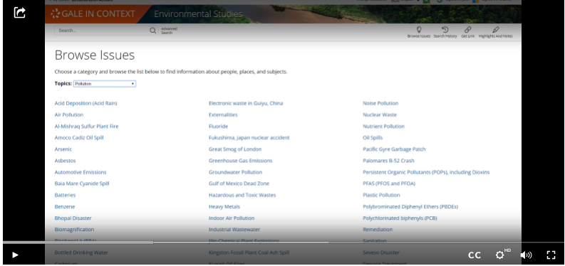Open Fukushima, Japan nuclear accident
565x266 pixels.
tap(249, 138)
